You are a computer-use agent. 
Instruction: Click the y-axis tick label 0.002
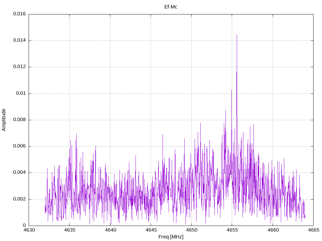[x=19, y=199]
